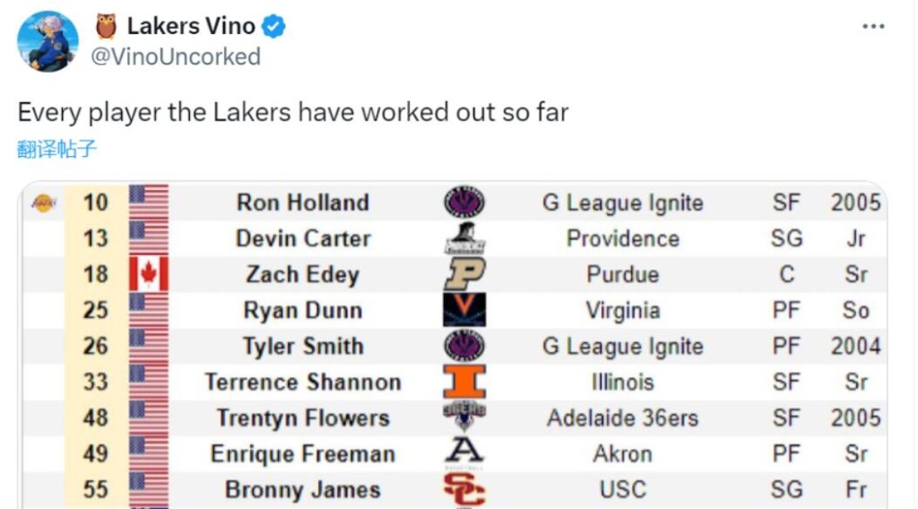918x509 pixels.
Task: Open the three-dot more options menu
Action: click(x=873, y=27)
